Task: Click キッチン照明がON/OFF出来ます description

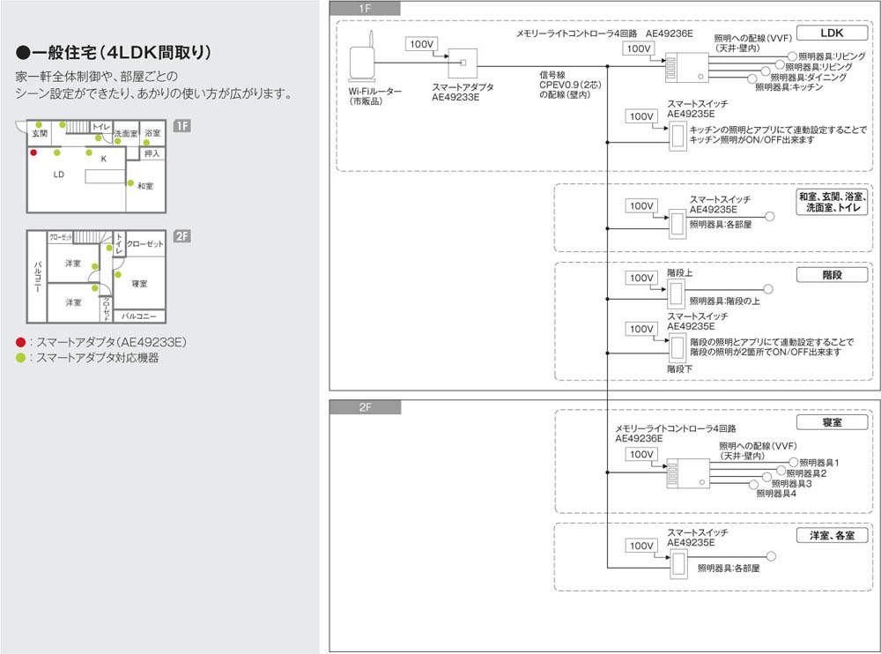Action: tap(751, 139)
